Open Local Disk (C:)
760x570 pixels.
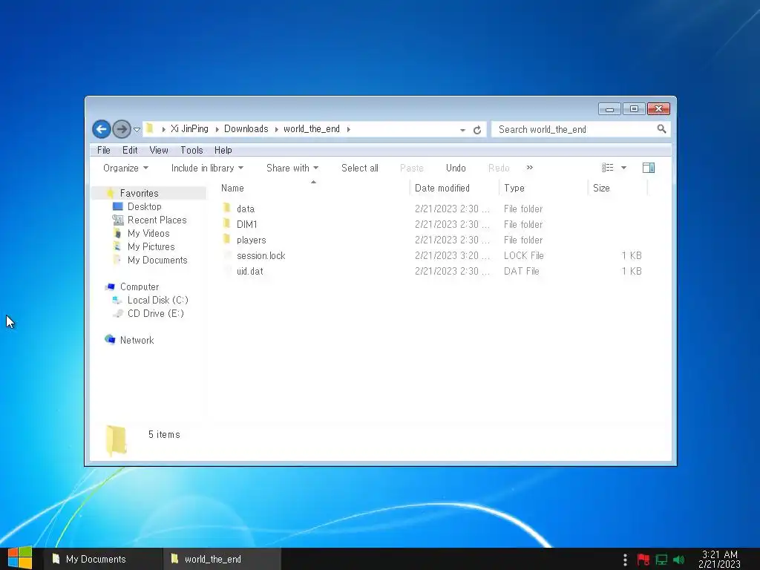coord(157,301)
